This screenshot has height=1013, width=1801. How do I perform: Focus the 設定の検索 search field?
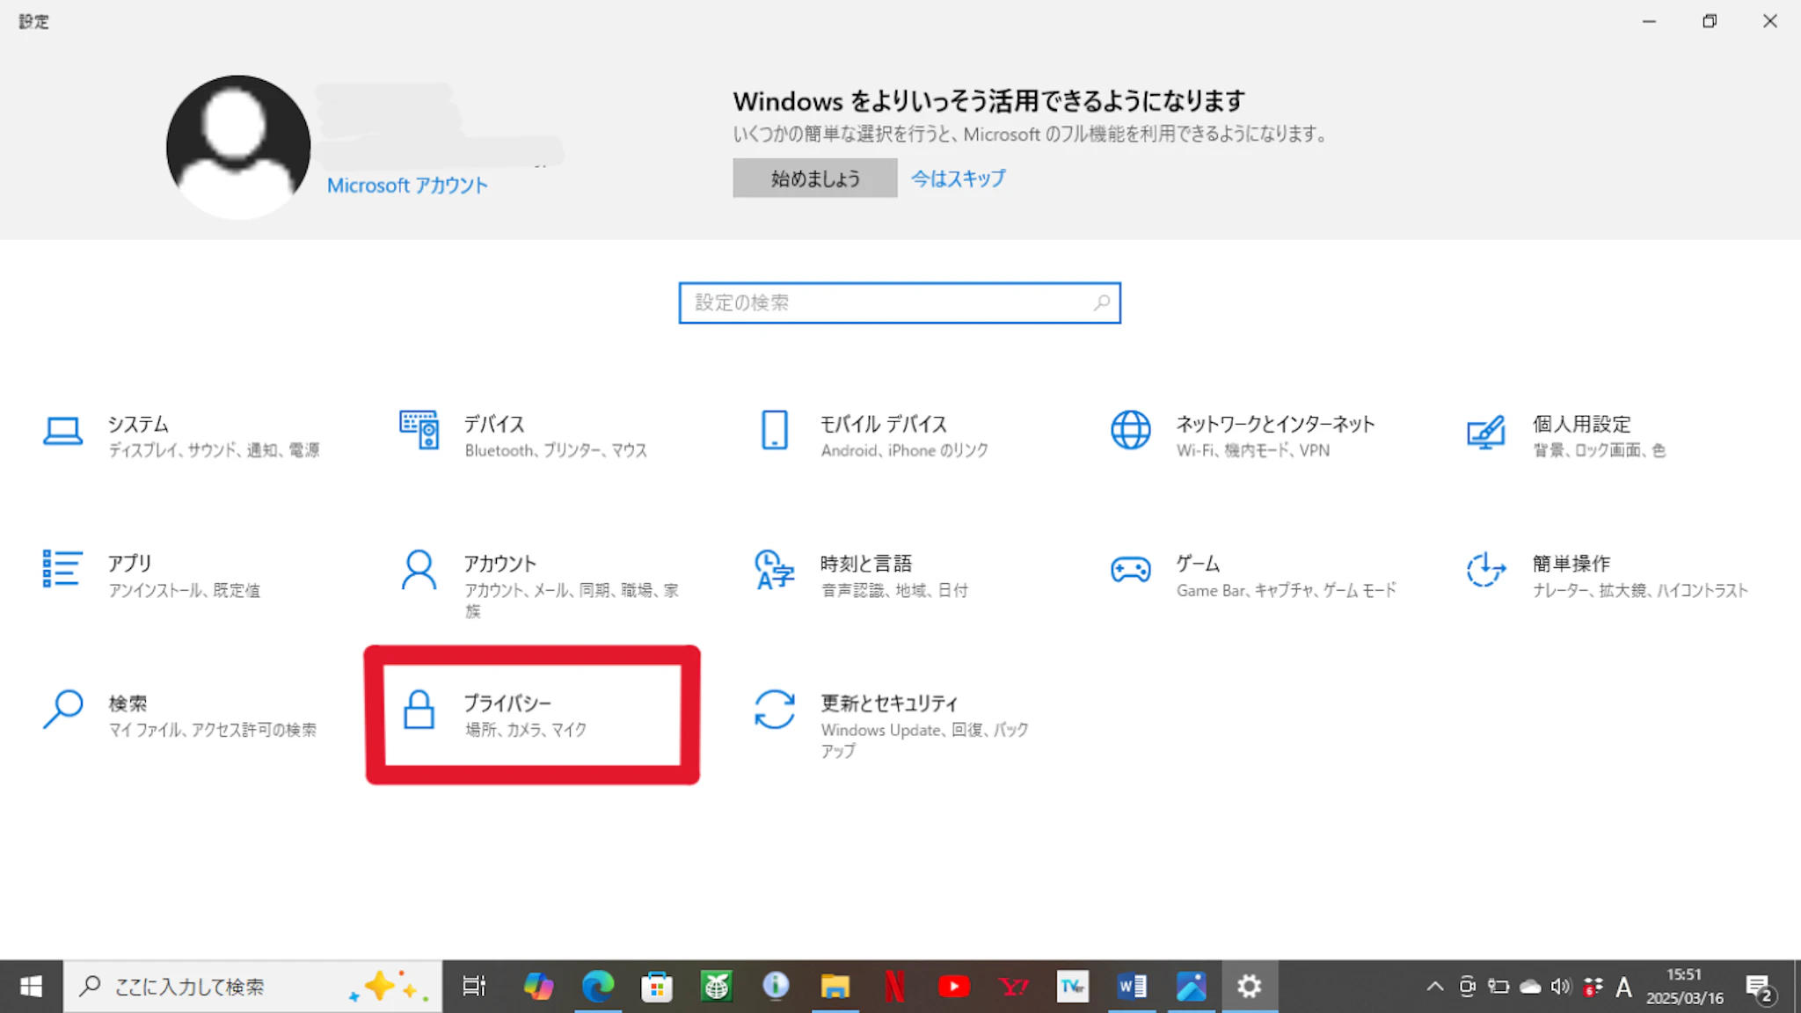888,302
